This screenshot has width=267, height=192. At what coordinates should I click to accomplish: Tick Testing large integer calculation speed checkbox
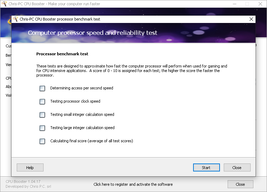(x=42, y=128)
